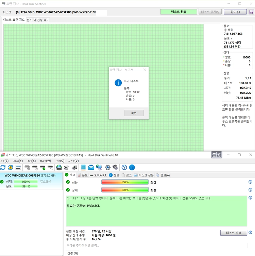Click the question mark help toolbar icon

[x=124, y=167]
